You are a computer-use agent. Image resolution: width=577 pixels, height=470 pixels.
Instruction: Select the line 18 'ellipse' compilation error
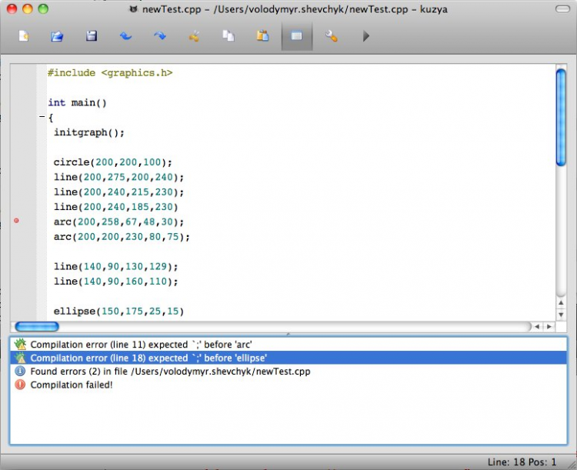point(148,358)
